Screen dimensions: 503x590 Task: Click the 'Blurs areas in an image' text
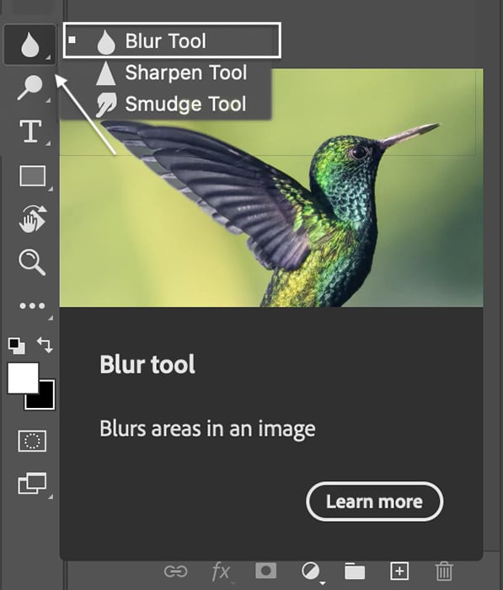(207, 429)
